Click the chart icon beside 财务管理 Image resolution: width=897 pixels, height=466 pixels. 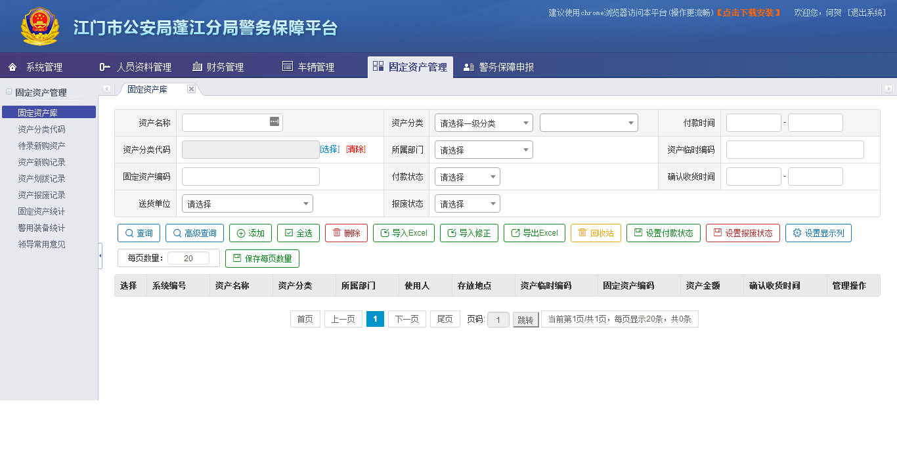pyautogui.click(x=197, y=66)
